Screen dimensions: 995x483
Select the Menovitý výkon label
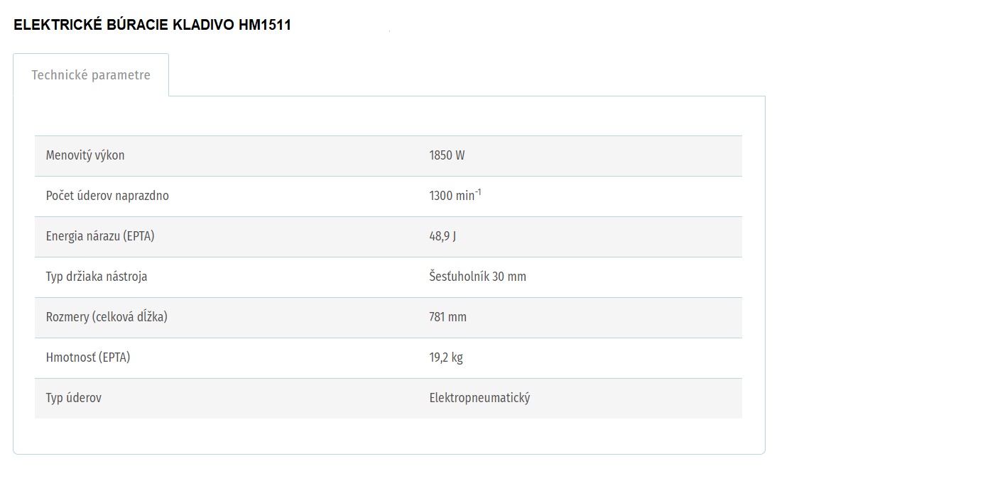click(x=85, y=155)
